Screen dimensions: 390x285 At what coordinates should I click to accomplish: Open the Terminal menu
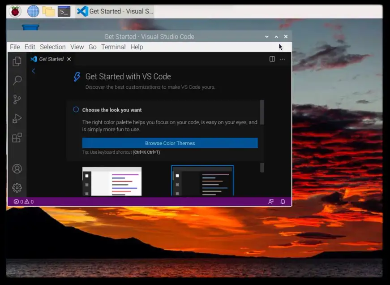(x=113, y=47)
